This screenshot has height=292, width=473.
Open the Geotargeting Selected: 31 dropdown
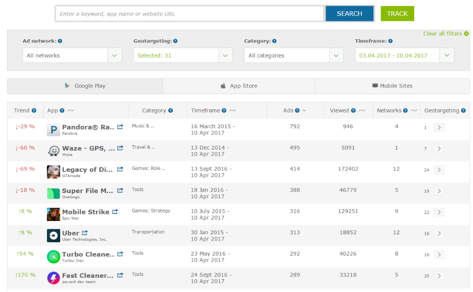click(x=183, y=55)
